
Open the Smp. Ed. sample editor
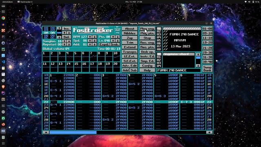click(147, 61)
